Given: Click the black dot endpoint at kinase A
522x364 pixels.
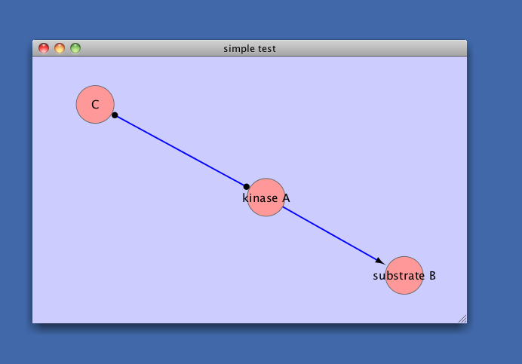Looking at the screenshot, I should (x=247, y=186).
